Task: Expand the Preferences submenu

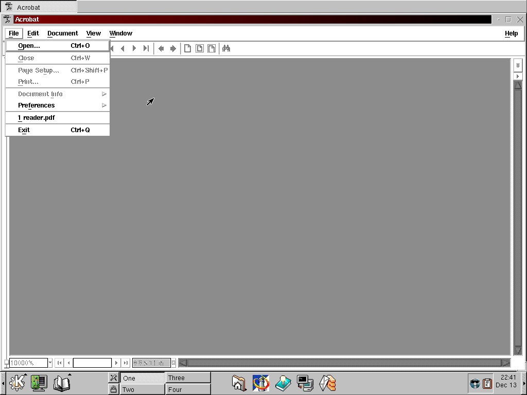Action: (36, 105)
